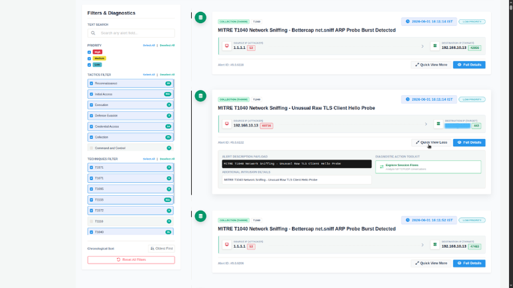Toggle the T1095 technique checkbox
513x288 pixels.
[x=92, y=189]
